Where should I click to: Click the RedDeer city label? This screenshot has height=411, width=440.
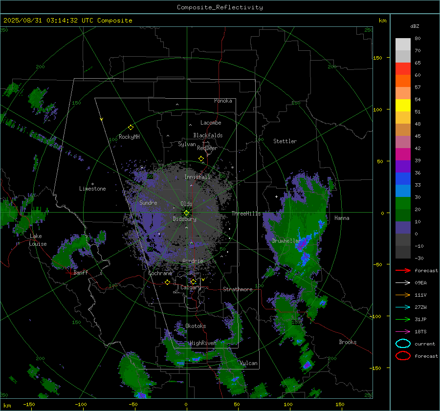click(207, 148)
